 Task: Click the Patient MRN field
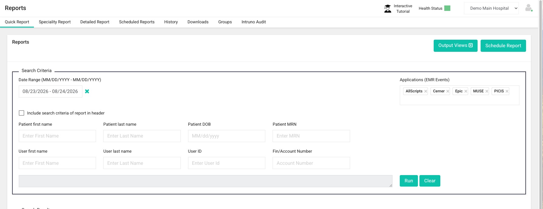point(311,136)
